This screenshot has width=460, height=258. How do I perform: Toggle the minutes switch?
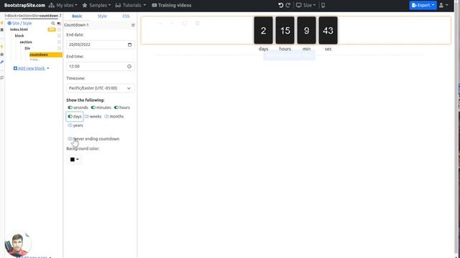tap(93, 107)
